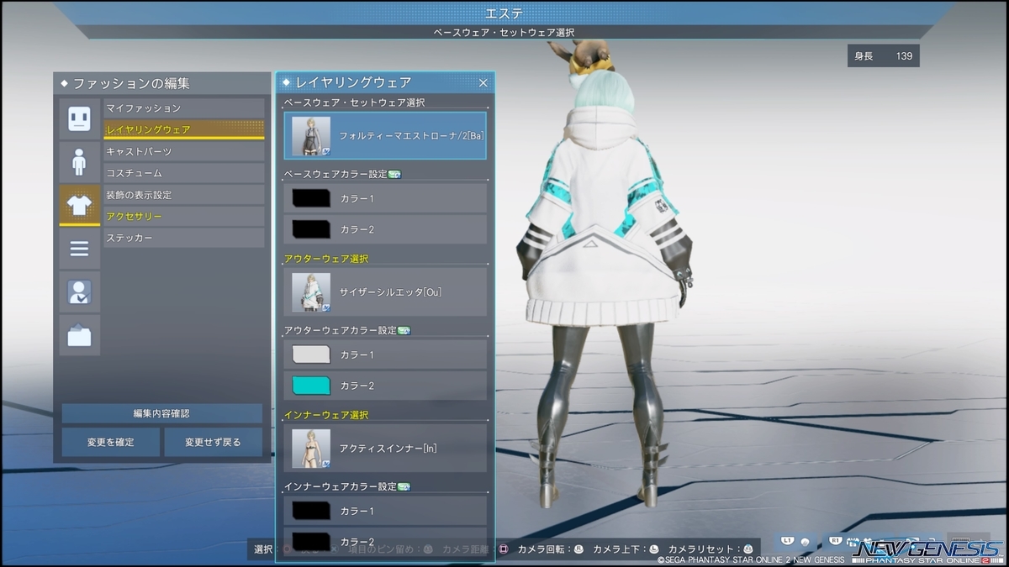Image resolution: width=1009 pixels, height=567 pixels.
Task: Click green icon beside アウターウェアカラー設定
Action: tap(404, 330)
